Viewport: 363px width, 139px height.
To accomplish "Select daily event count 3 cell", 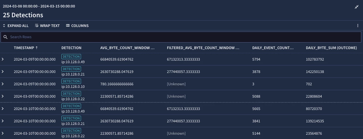I will coord(253,84).
